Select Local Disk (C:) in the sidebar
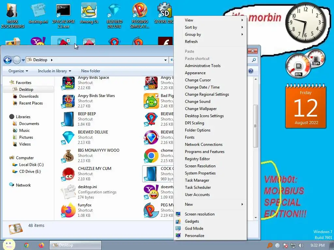 pyautogui.click(x=31, y=164)
